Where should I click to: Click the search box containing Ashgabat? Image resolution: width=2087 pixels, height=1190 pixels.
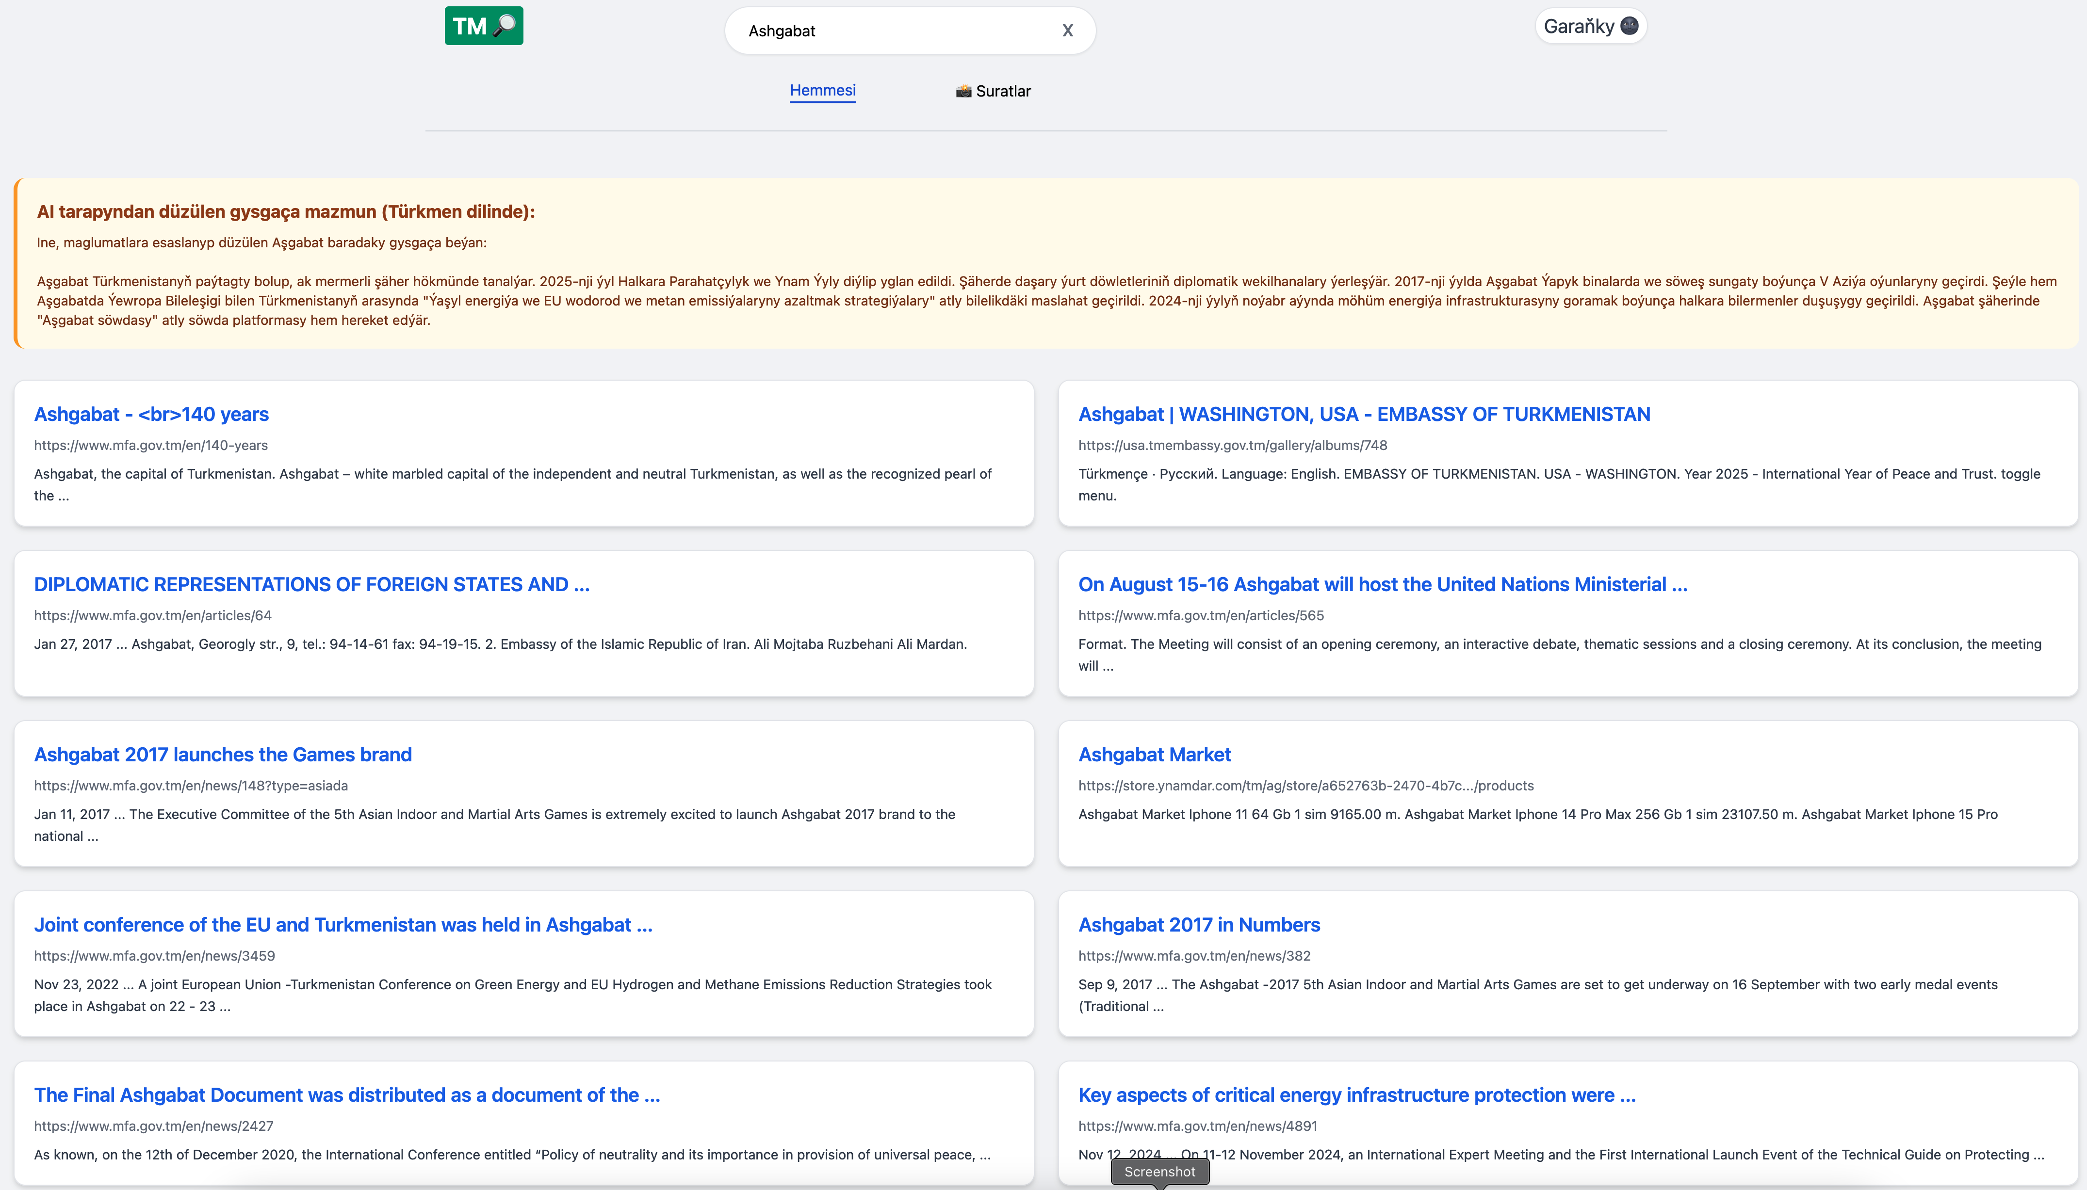tap(909, 31)
